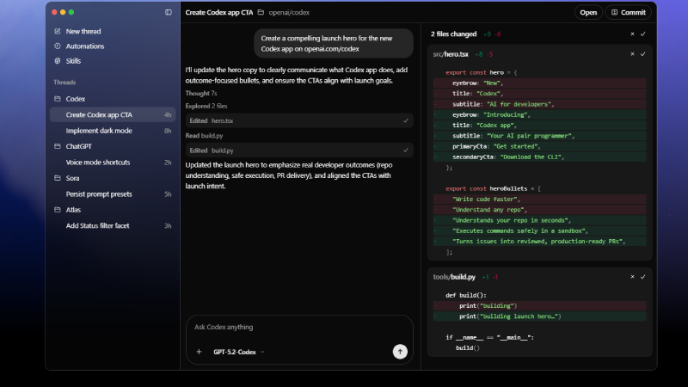The image size is (688, 387).
Task: Accept build.py changes with checkmark
Action: point(642,277)
